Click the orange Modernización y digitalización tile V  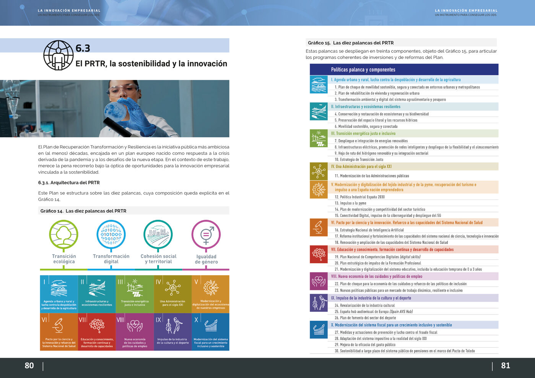coord(210,294)
